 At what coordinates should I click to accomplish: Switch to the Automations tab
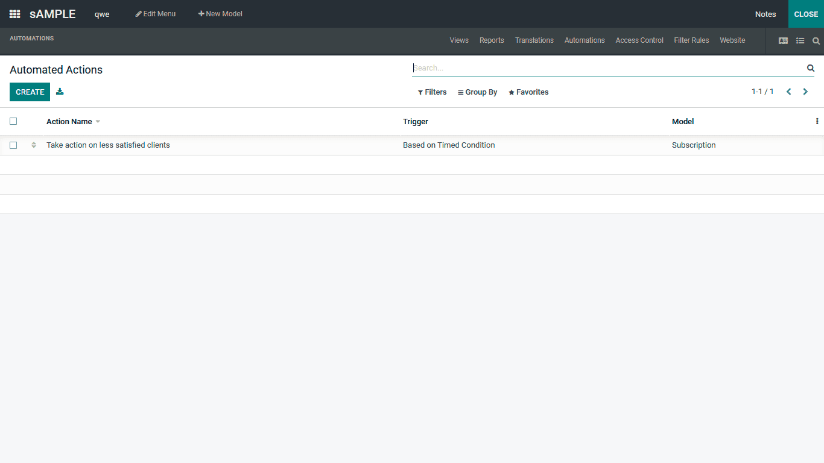click(x=584, y=40)
